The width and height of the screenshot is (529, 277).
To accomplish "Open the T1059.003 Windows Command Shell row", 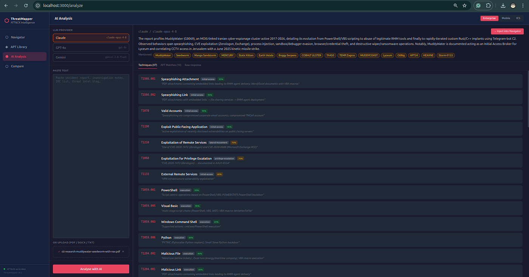I will (x=331, y=224).
